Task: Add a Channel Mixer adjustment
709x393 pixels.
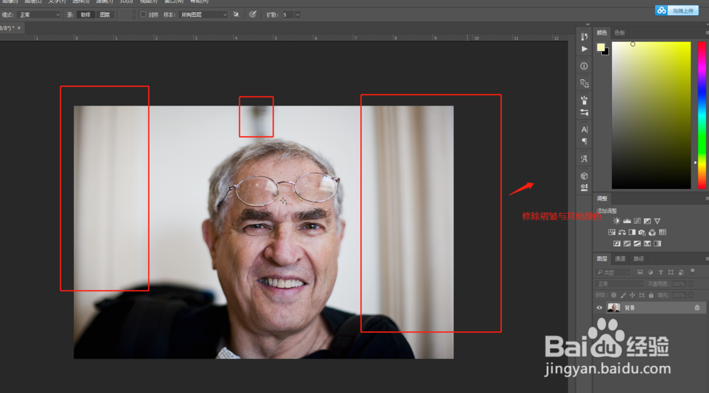Action: pos(652,232)
